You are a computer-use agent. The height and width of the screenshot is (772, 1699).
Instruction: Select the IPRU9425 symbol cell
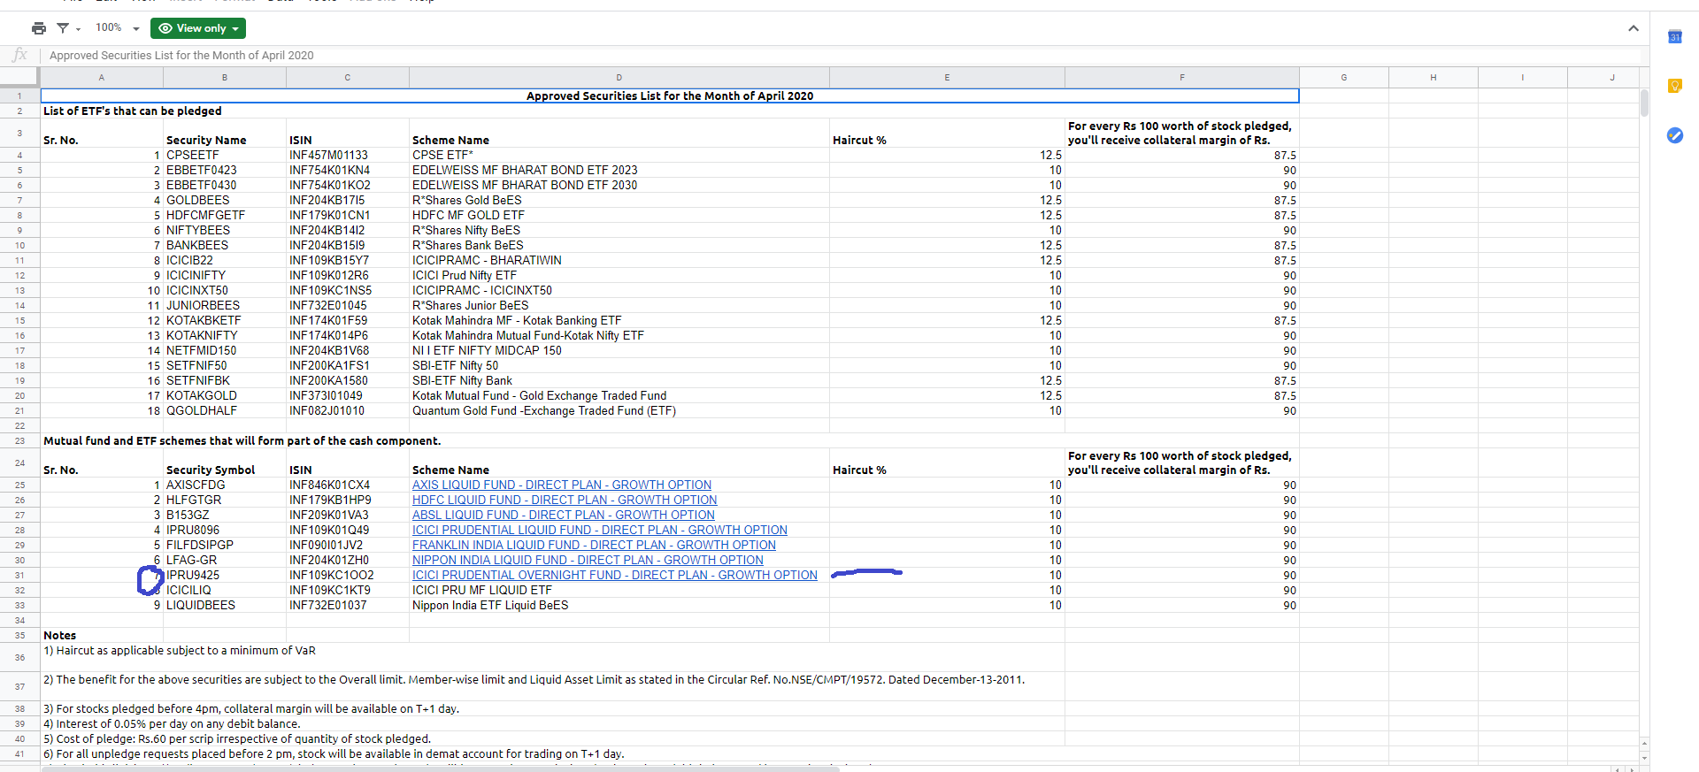coord(225,575)
